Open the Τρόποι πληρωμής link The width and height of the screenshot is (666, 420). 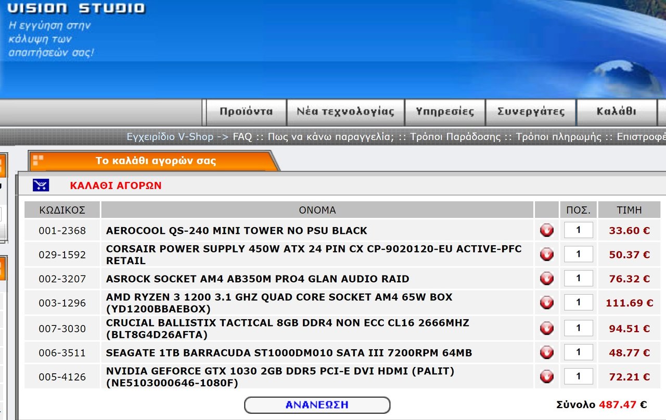tap(559, 137)
